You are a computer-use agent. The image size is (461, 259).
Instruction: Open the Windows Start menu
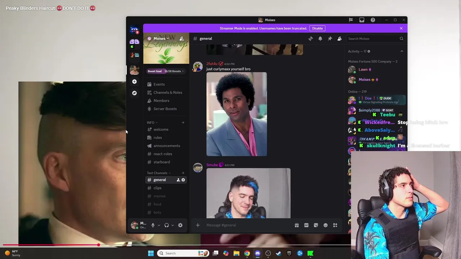151,253
